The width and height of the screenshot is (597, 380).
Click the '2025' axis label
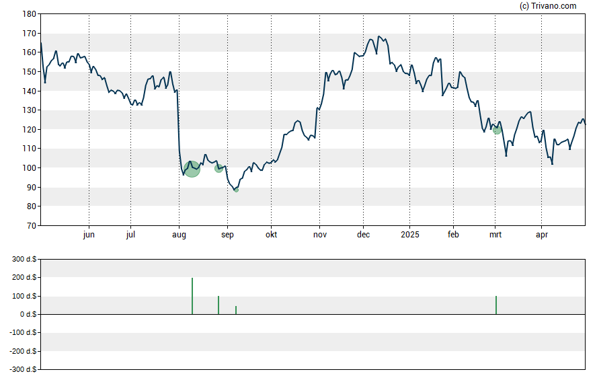click(x=409, y=235)
